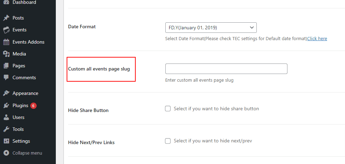Click the Plugins update count badge
The height and width of the screenshot is (164, 345).
(x=33, y=105)
